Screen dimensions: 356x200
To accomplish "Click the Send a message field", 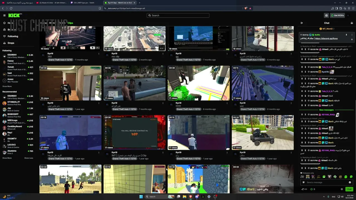I will 327,182.
